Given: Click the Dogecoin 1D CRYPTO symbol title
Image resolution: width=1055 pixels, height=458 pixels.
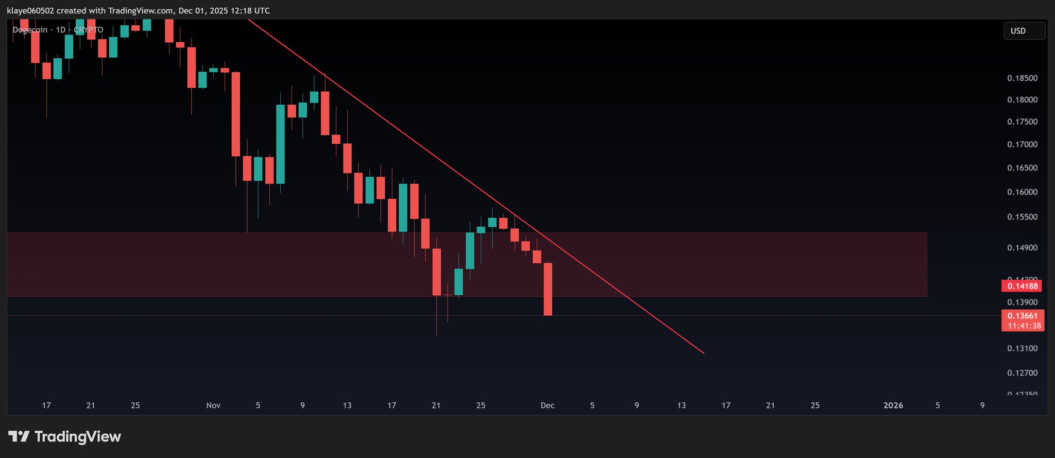Looking at the screenshot, I should click(x=58, y=30).
